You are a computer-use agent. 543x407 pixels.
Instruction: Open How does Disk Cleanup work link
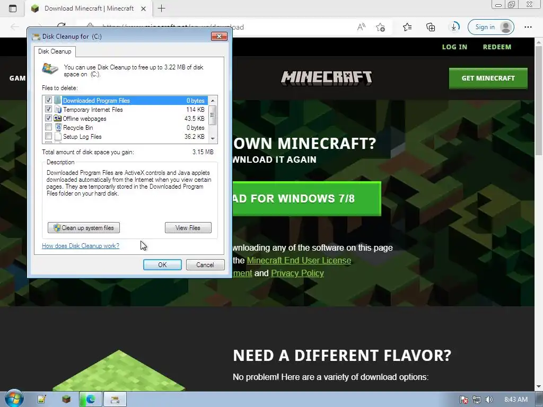pos(81,246)
